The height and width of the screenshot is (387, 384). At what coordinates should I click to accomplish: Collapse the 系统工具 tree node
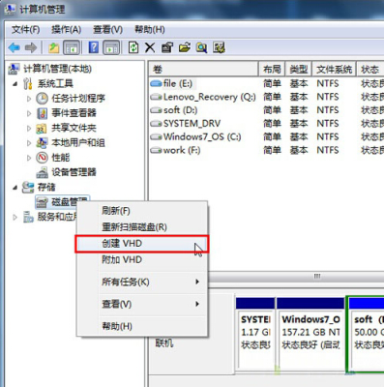15,84
